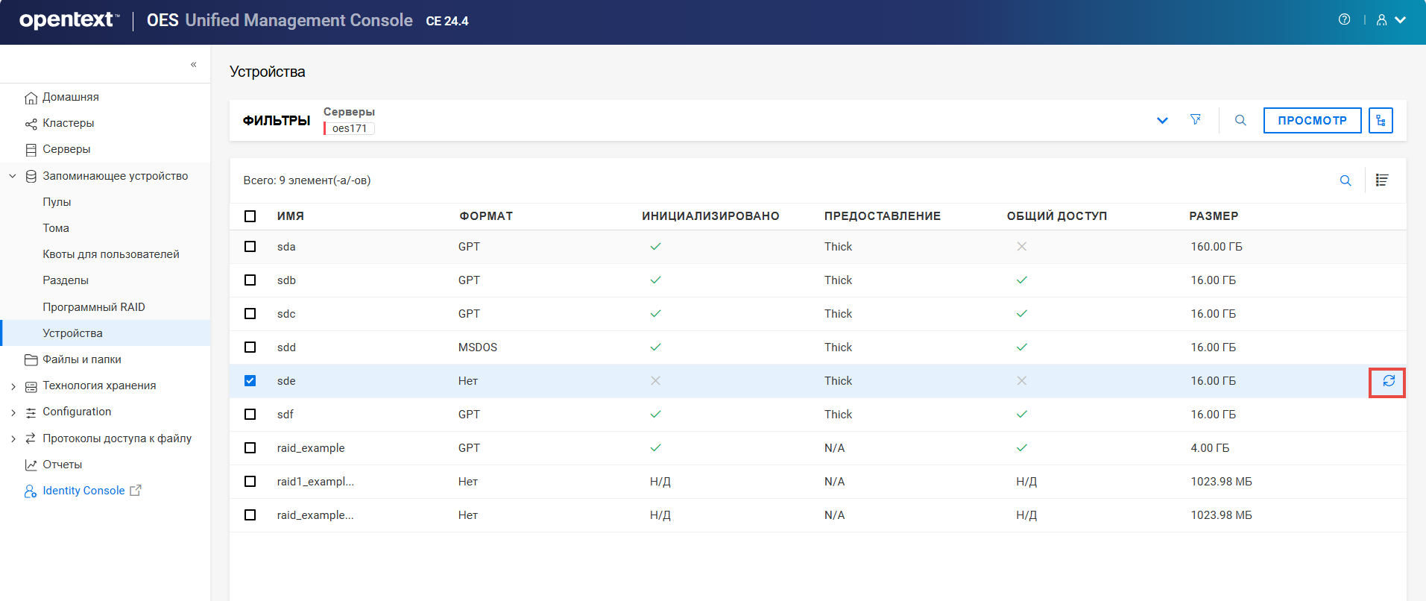Image resolution: width=1426 pixels, height=601 pixels.
Task: Expand the filters dropdown chevron
Action: (1162, 121)
